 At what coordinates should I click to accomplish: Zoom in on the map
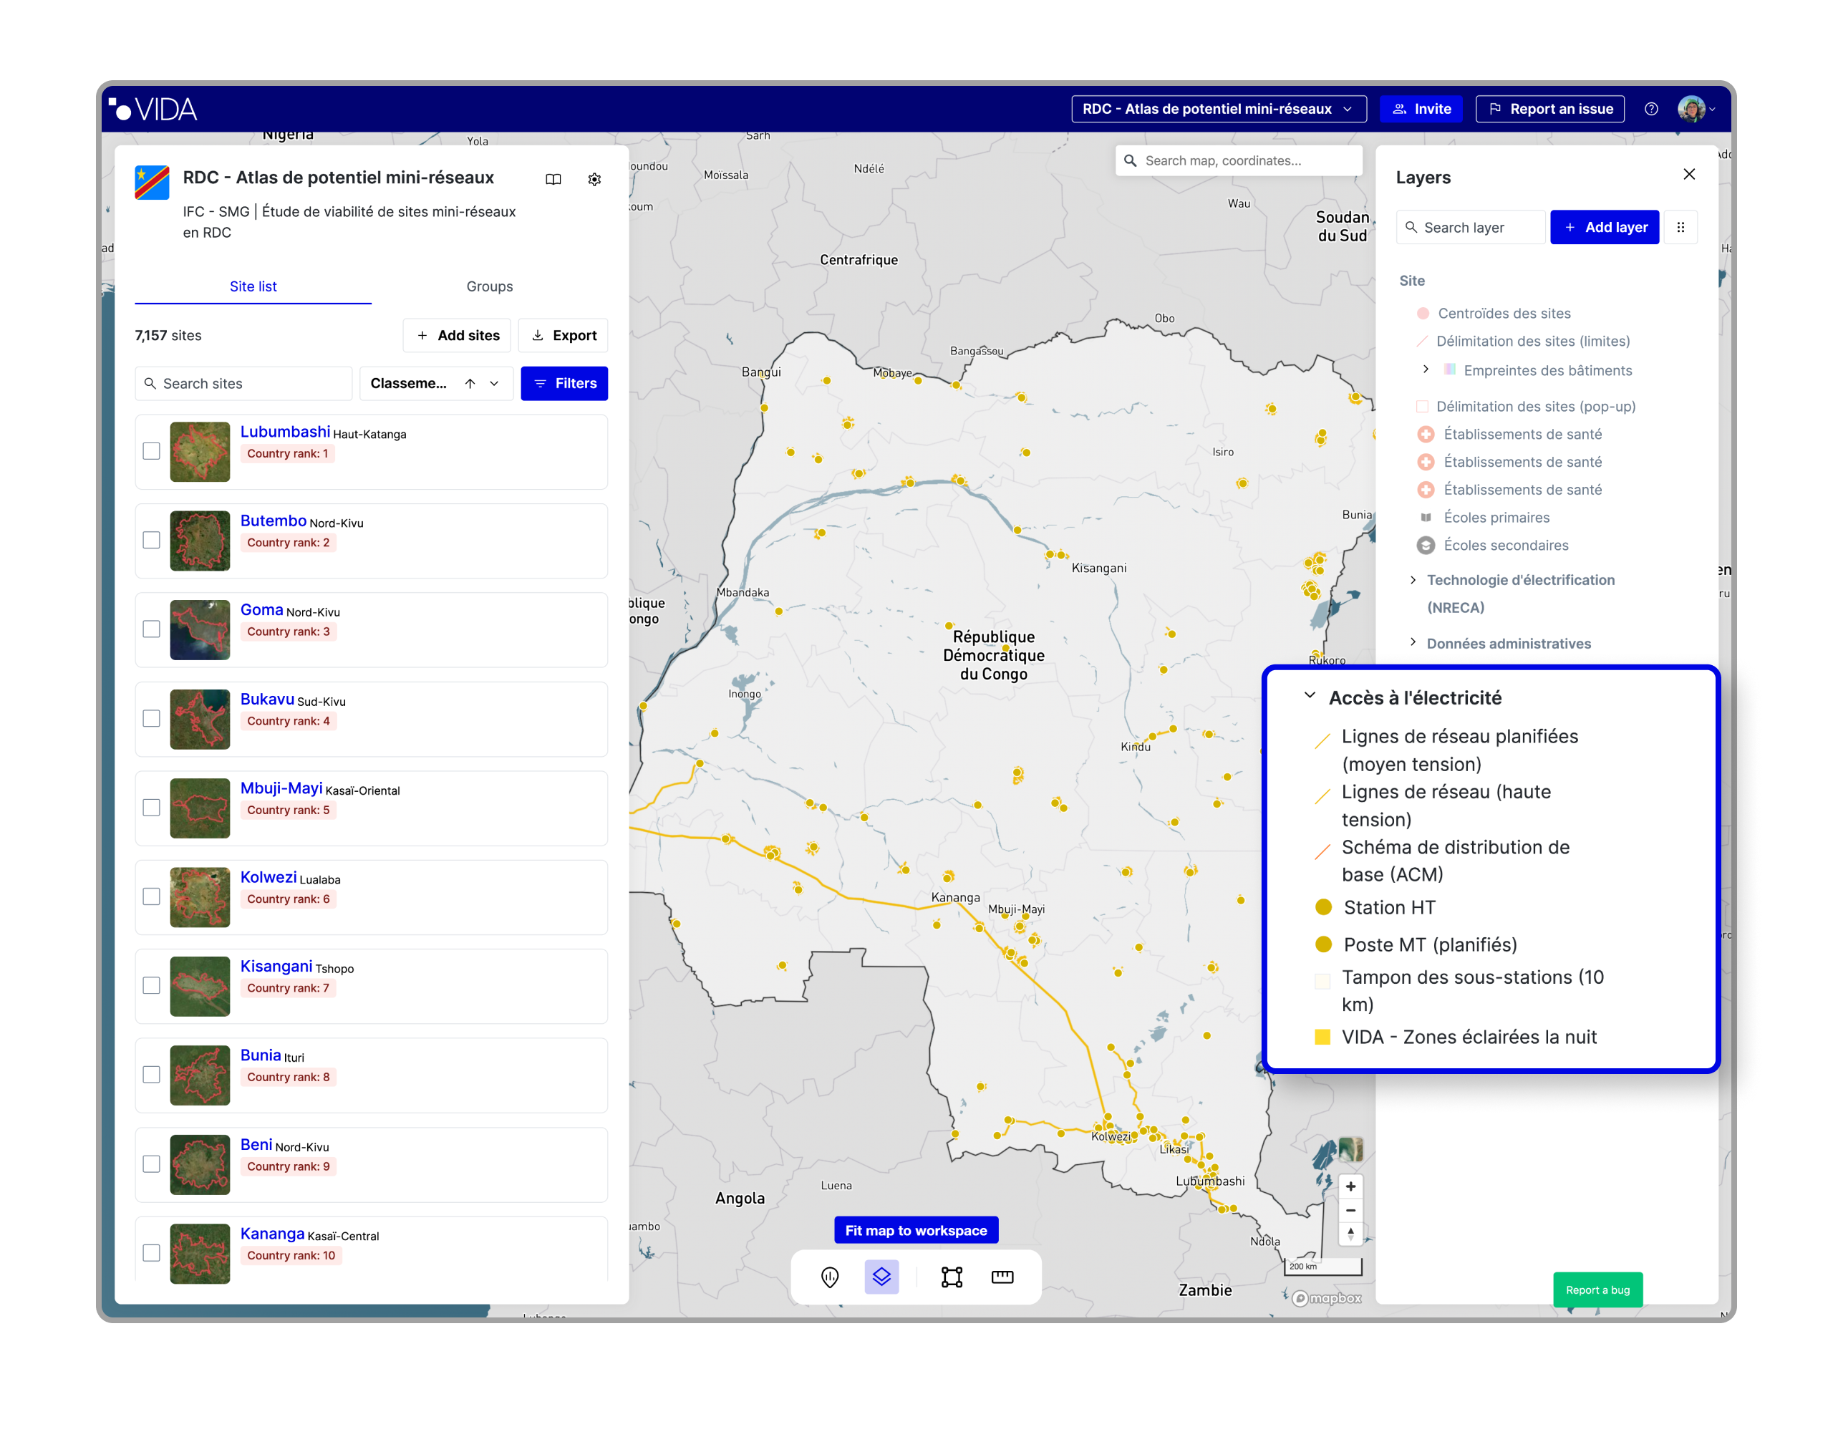(x=1350, y=1186)
